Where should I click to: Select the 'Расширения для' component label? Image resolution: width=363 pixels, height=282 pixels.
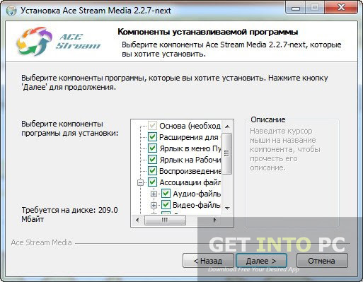click(189, 137)
